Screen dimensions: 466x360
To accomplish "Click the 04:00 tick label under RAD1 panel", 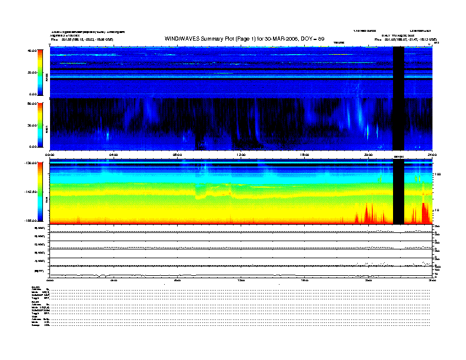I will point(114,155).
